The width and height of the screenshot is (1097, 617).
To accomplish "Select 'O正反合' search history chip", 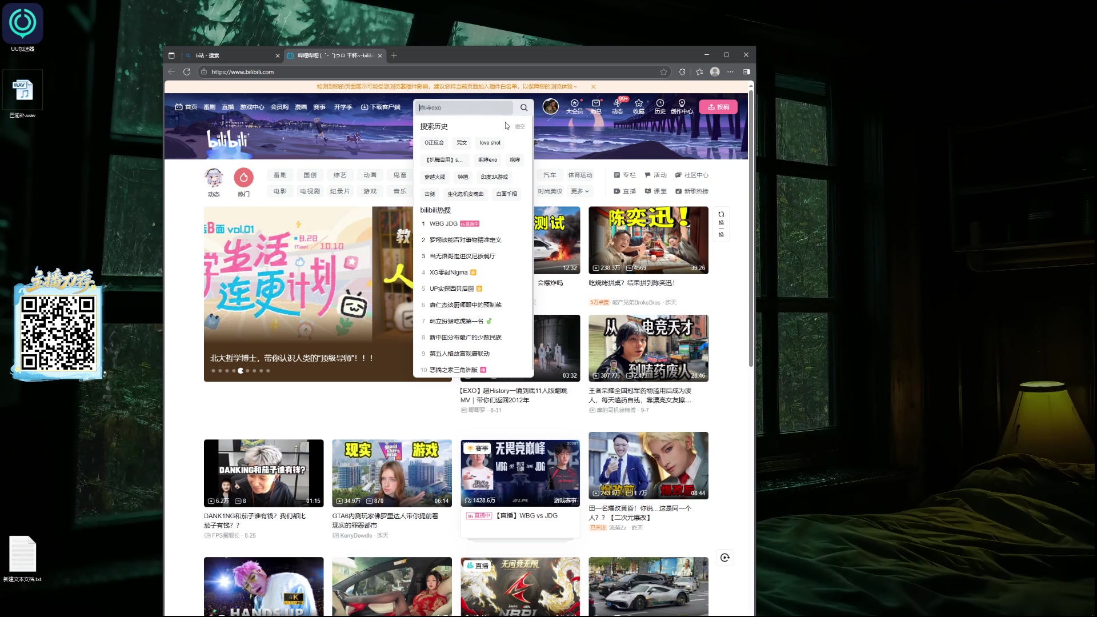I will (x=434, y=143).
